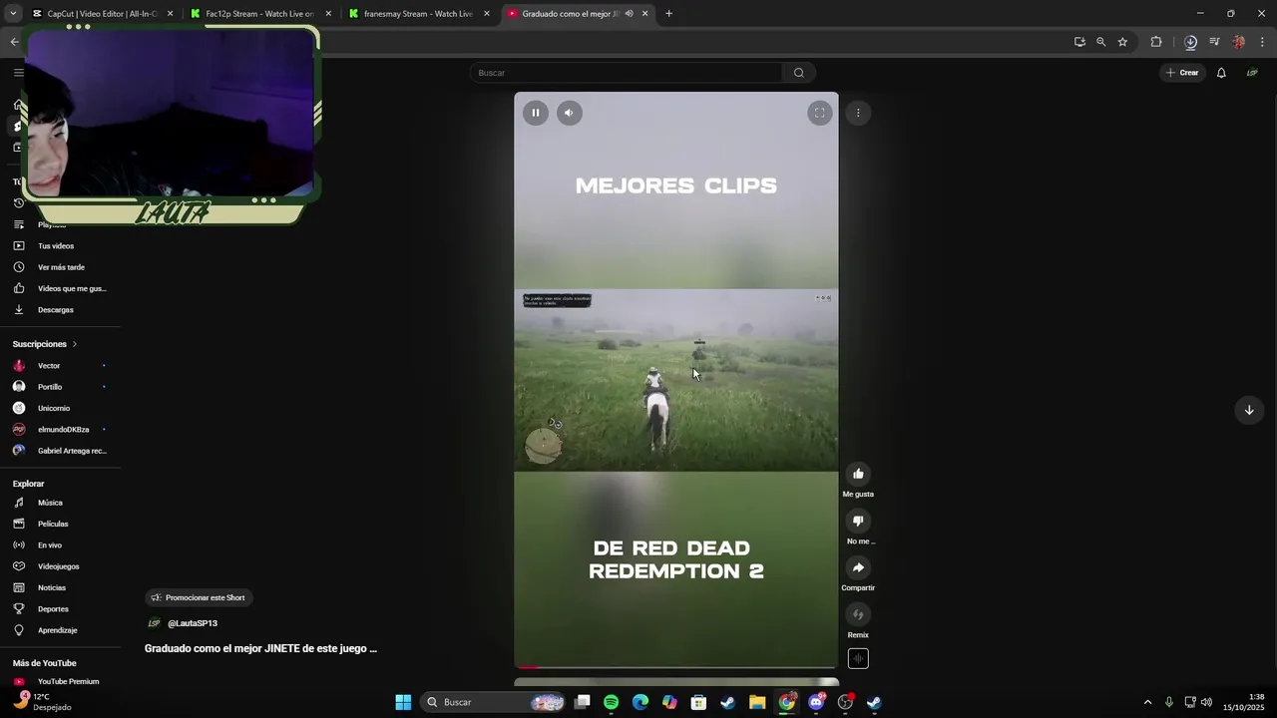Open the Short's three-dot options menu
The image size is (1277, 718).
click(858, 113)
